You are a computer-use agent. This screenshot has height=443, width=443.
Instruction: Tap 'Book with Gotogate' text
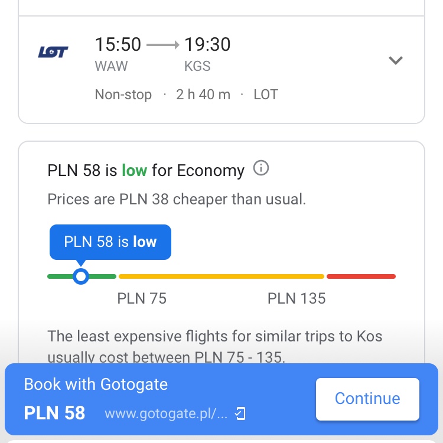point(96,385)
